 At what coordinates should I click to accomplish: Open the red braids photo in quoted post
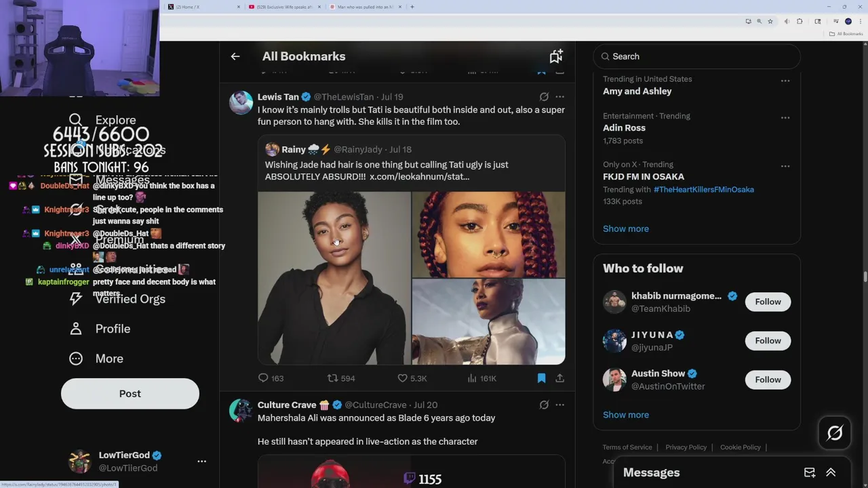click(488, 235)
